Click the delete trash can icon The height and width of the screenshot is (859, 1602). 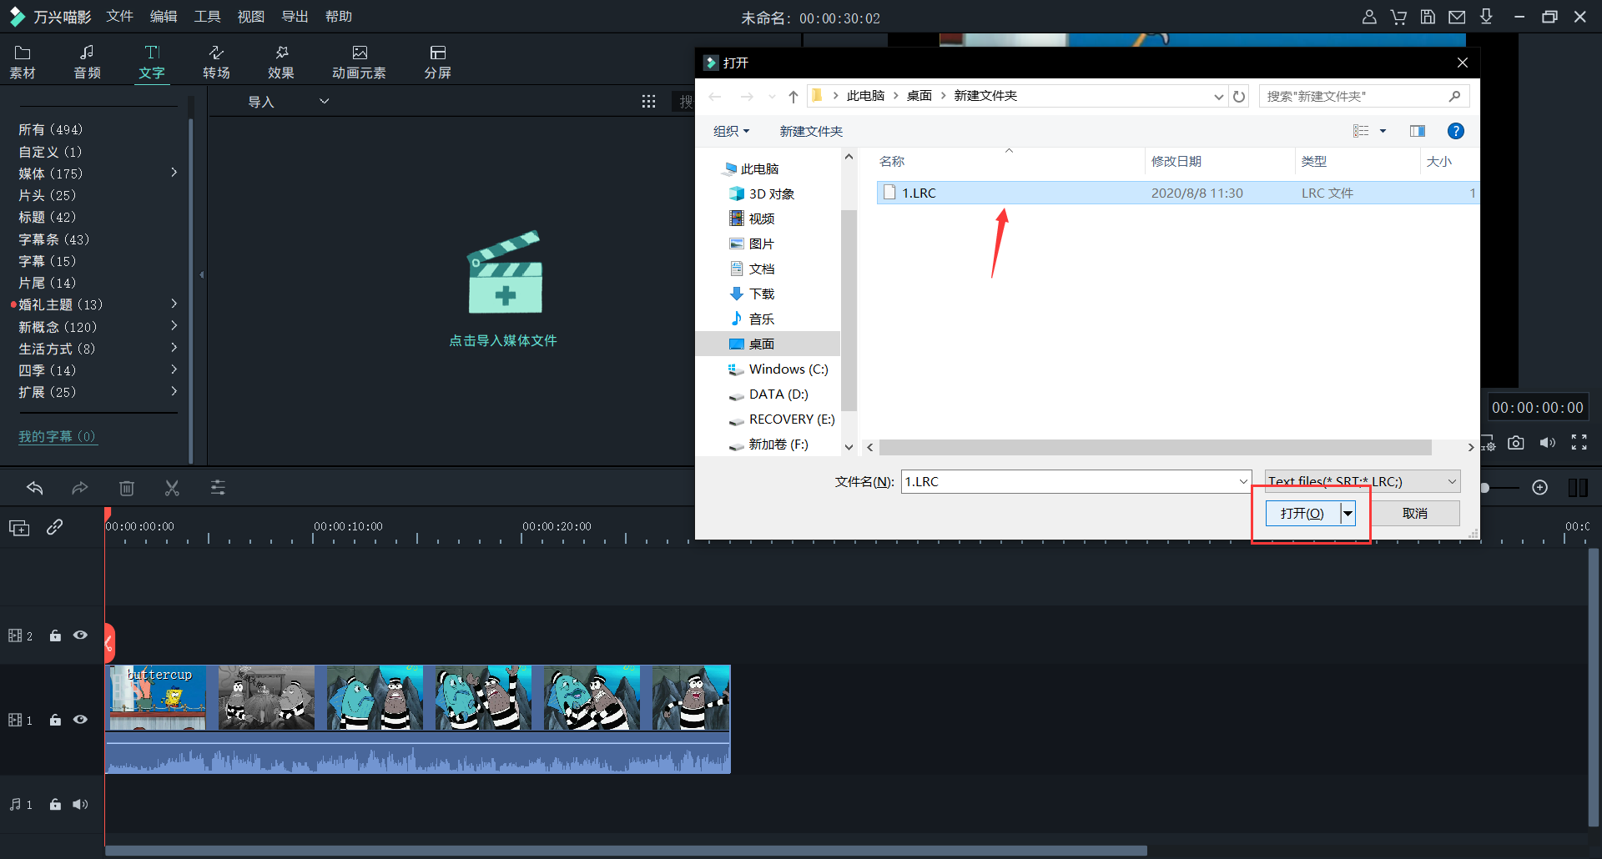(127, 488)
